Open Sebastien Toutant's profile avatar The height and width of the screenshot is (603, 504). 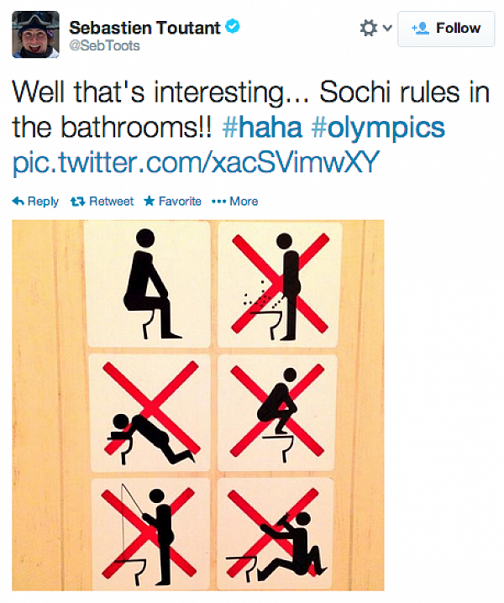coord(36,34)
